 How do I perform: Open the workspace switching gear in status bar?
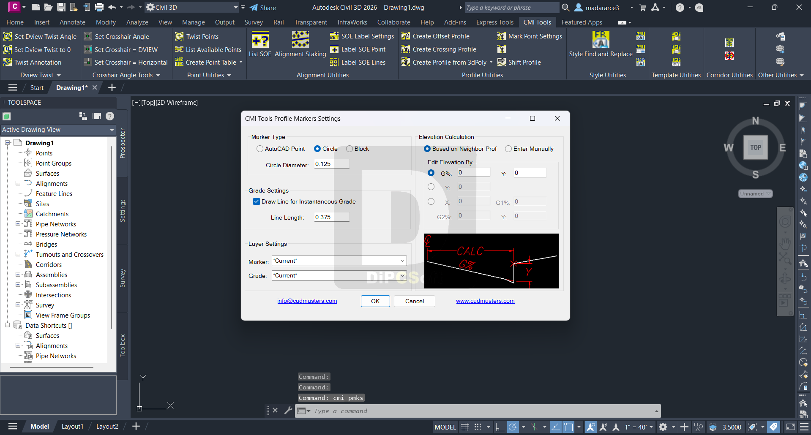(663, 427)
